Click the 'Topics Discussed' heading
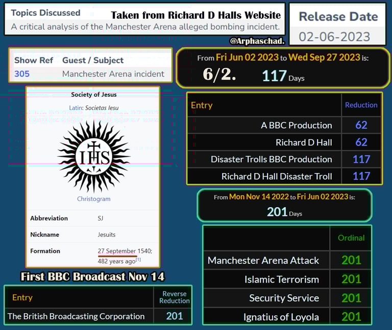This screenshot has height=330, width=392. (x=46, y=13)
